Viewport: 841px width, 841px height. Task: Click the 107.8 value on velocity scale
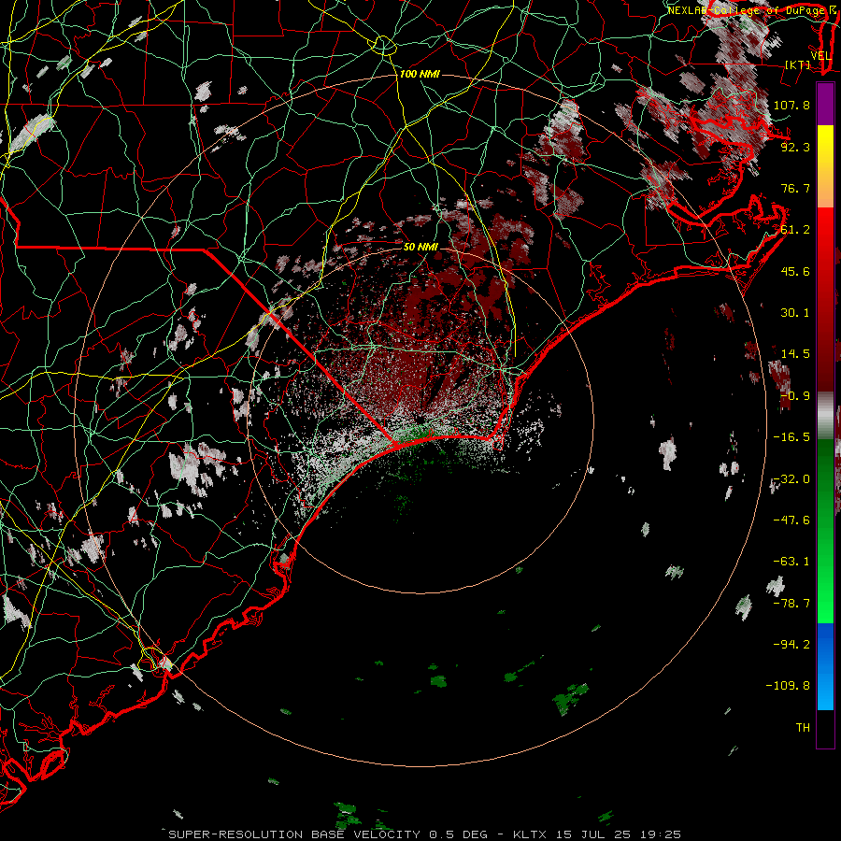tap(791, 105)
